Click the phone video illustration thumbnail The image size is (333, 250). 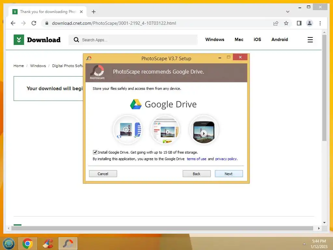(204, 130)
